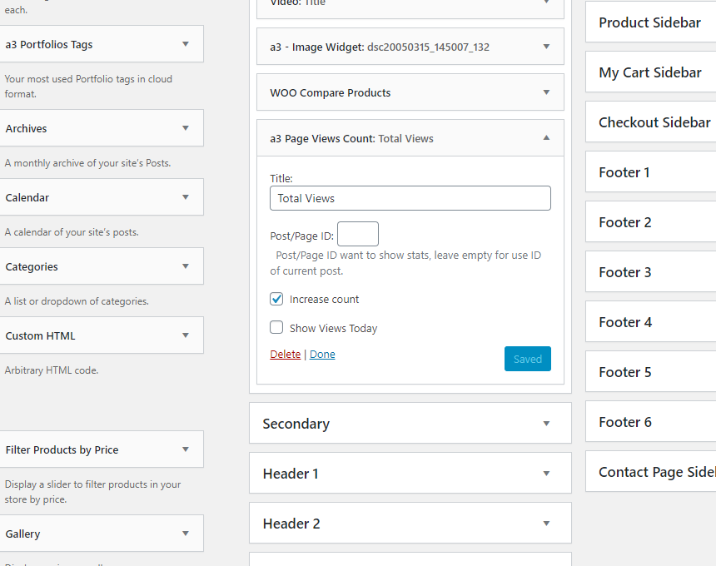Click the Post/Page ID input field
The image size is (716, 566).
click(357, 234)
